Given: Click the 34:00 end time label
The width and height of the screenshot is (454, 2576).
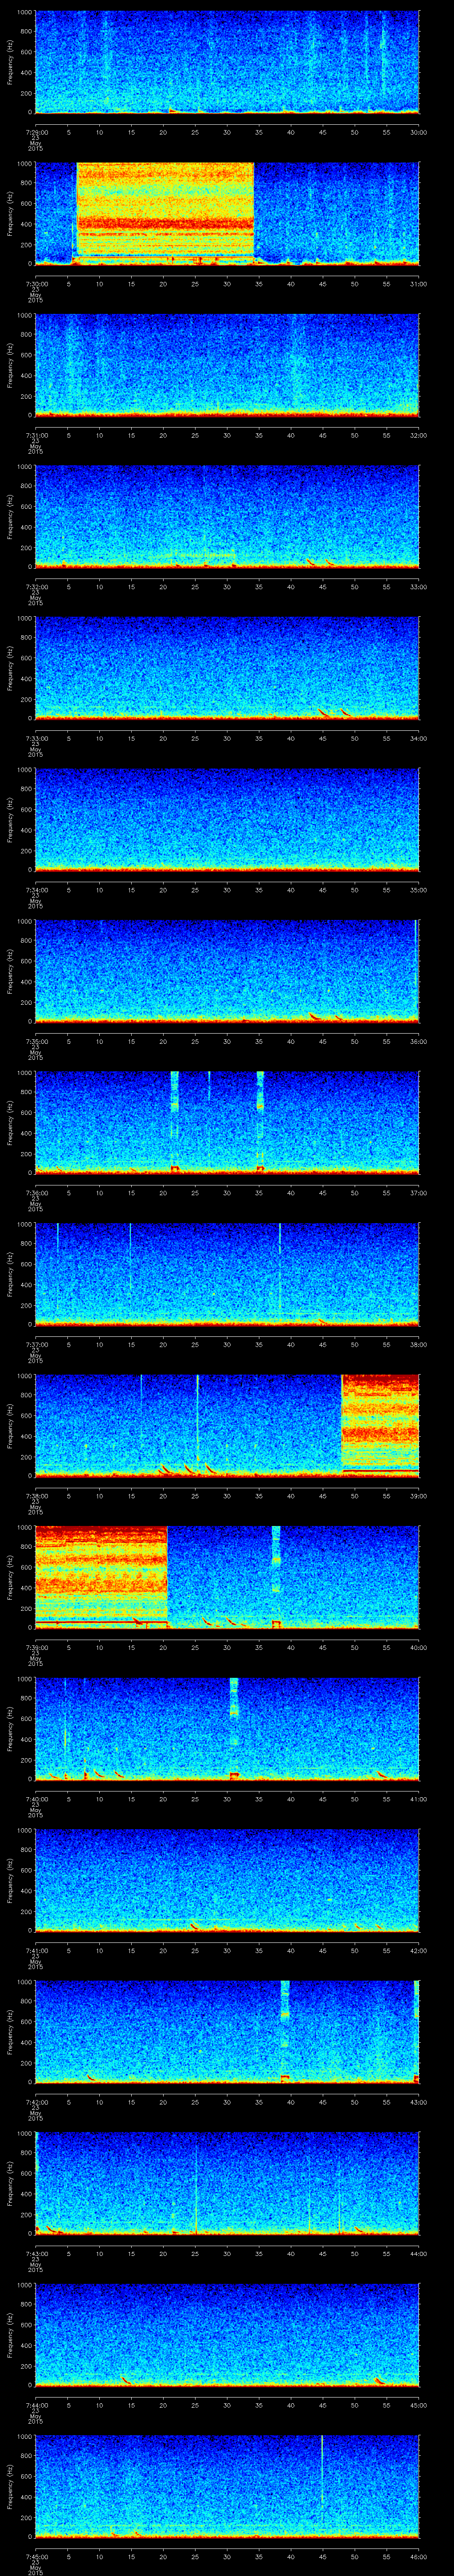Looking at the screenshot, I should tap(419, 738).
